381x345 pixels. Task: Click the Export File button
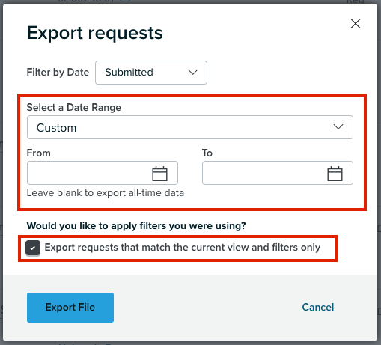point(70,308)
